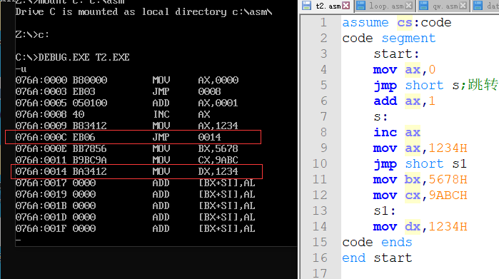
Task: Close the qw.asm tab
Action: (463, 6)
